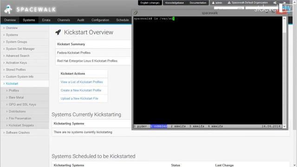This screenshot has height=167, width=297.
Task: Click the admin user icon
Action: click(x=213, y=3)
